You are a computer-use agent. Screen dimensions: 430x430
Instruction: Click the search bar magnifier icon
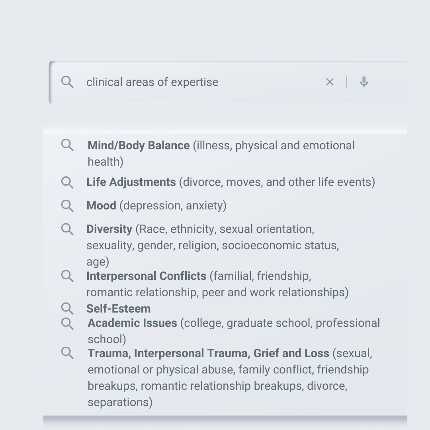[67, 82]
